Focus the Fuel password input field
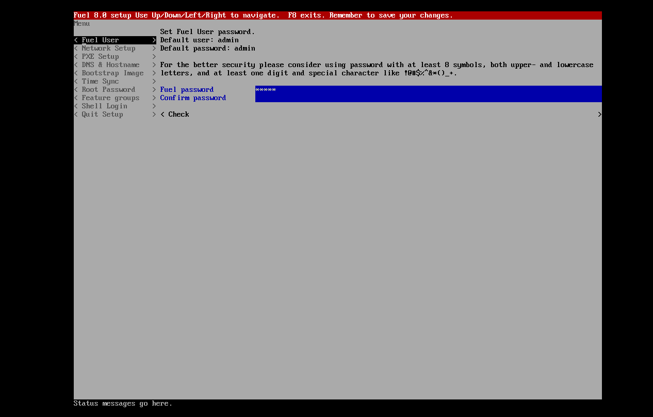Image resolution: width=653 pixels, height=417 pixels. pos(429,90)
